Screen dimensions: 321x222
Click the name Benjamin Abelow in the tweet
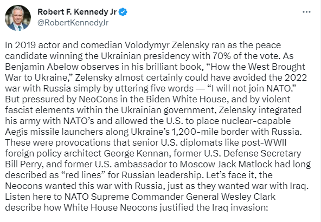tap(42, 67)
